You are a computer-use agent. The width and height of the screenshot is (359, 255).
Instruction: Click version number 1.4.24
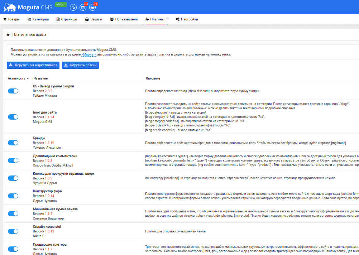[x=49, y=117]
